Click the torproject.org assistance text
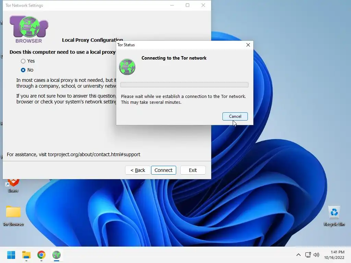The height and width of the screenshot is (263, 351). click(73, 154)
